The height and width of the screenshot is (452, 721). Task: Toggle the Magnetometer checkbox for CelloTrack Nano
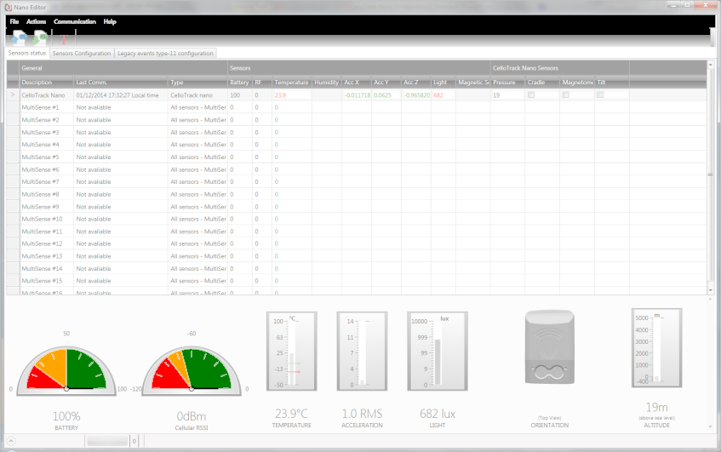565,94
